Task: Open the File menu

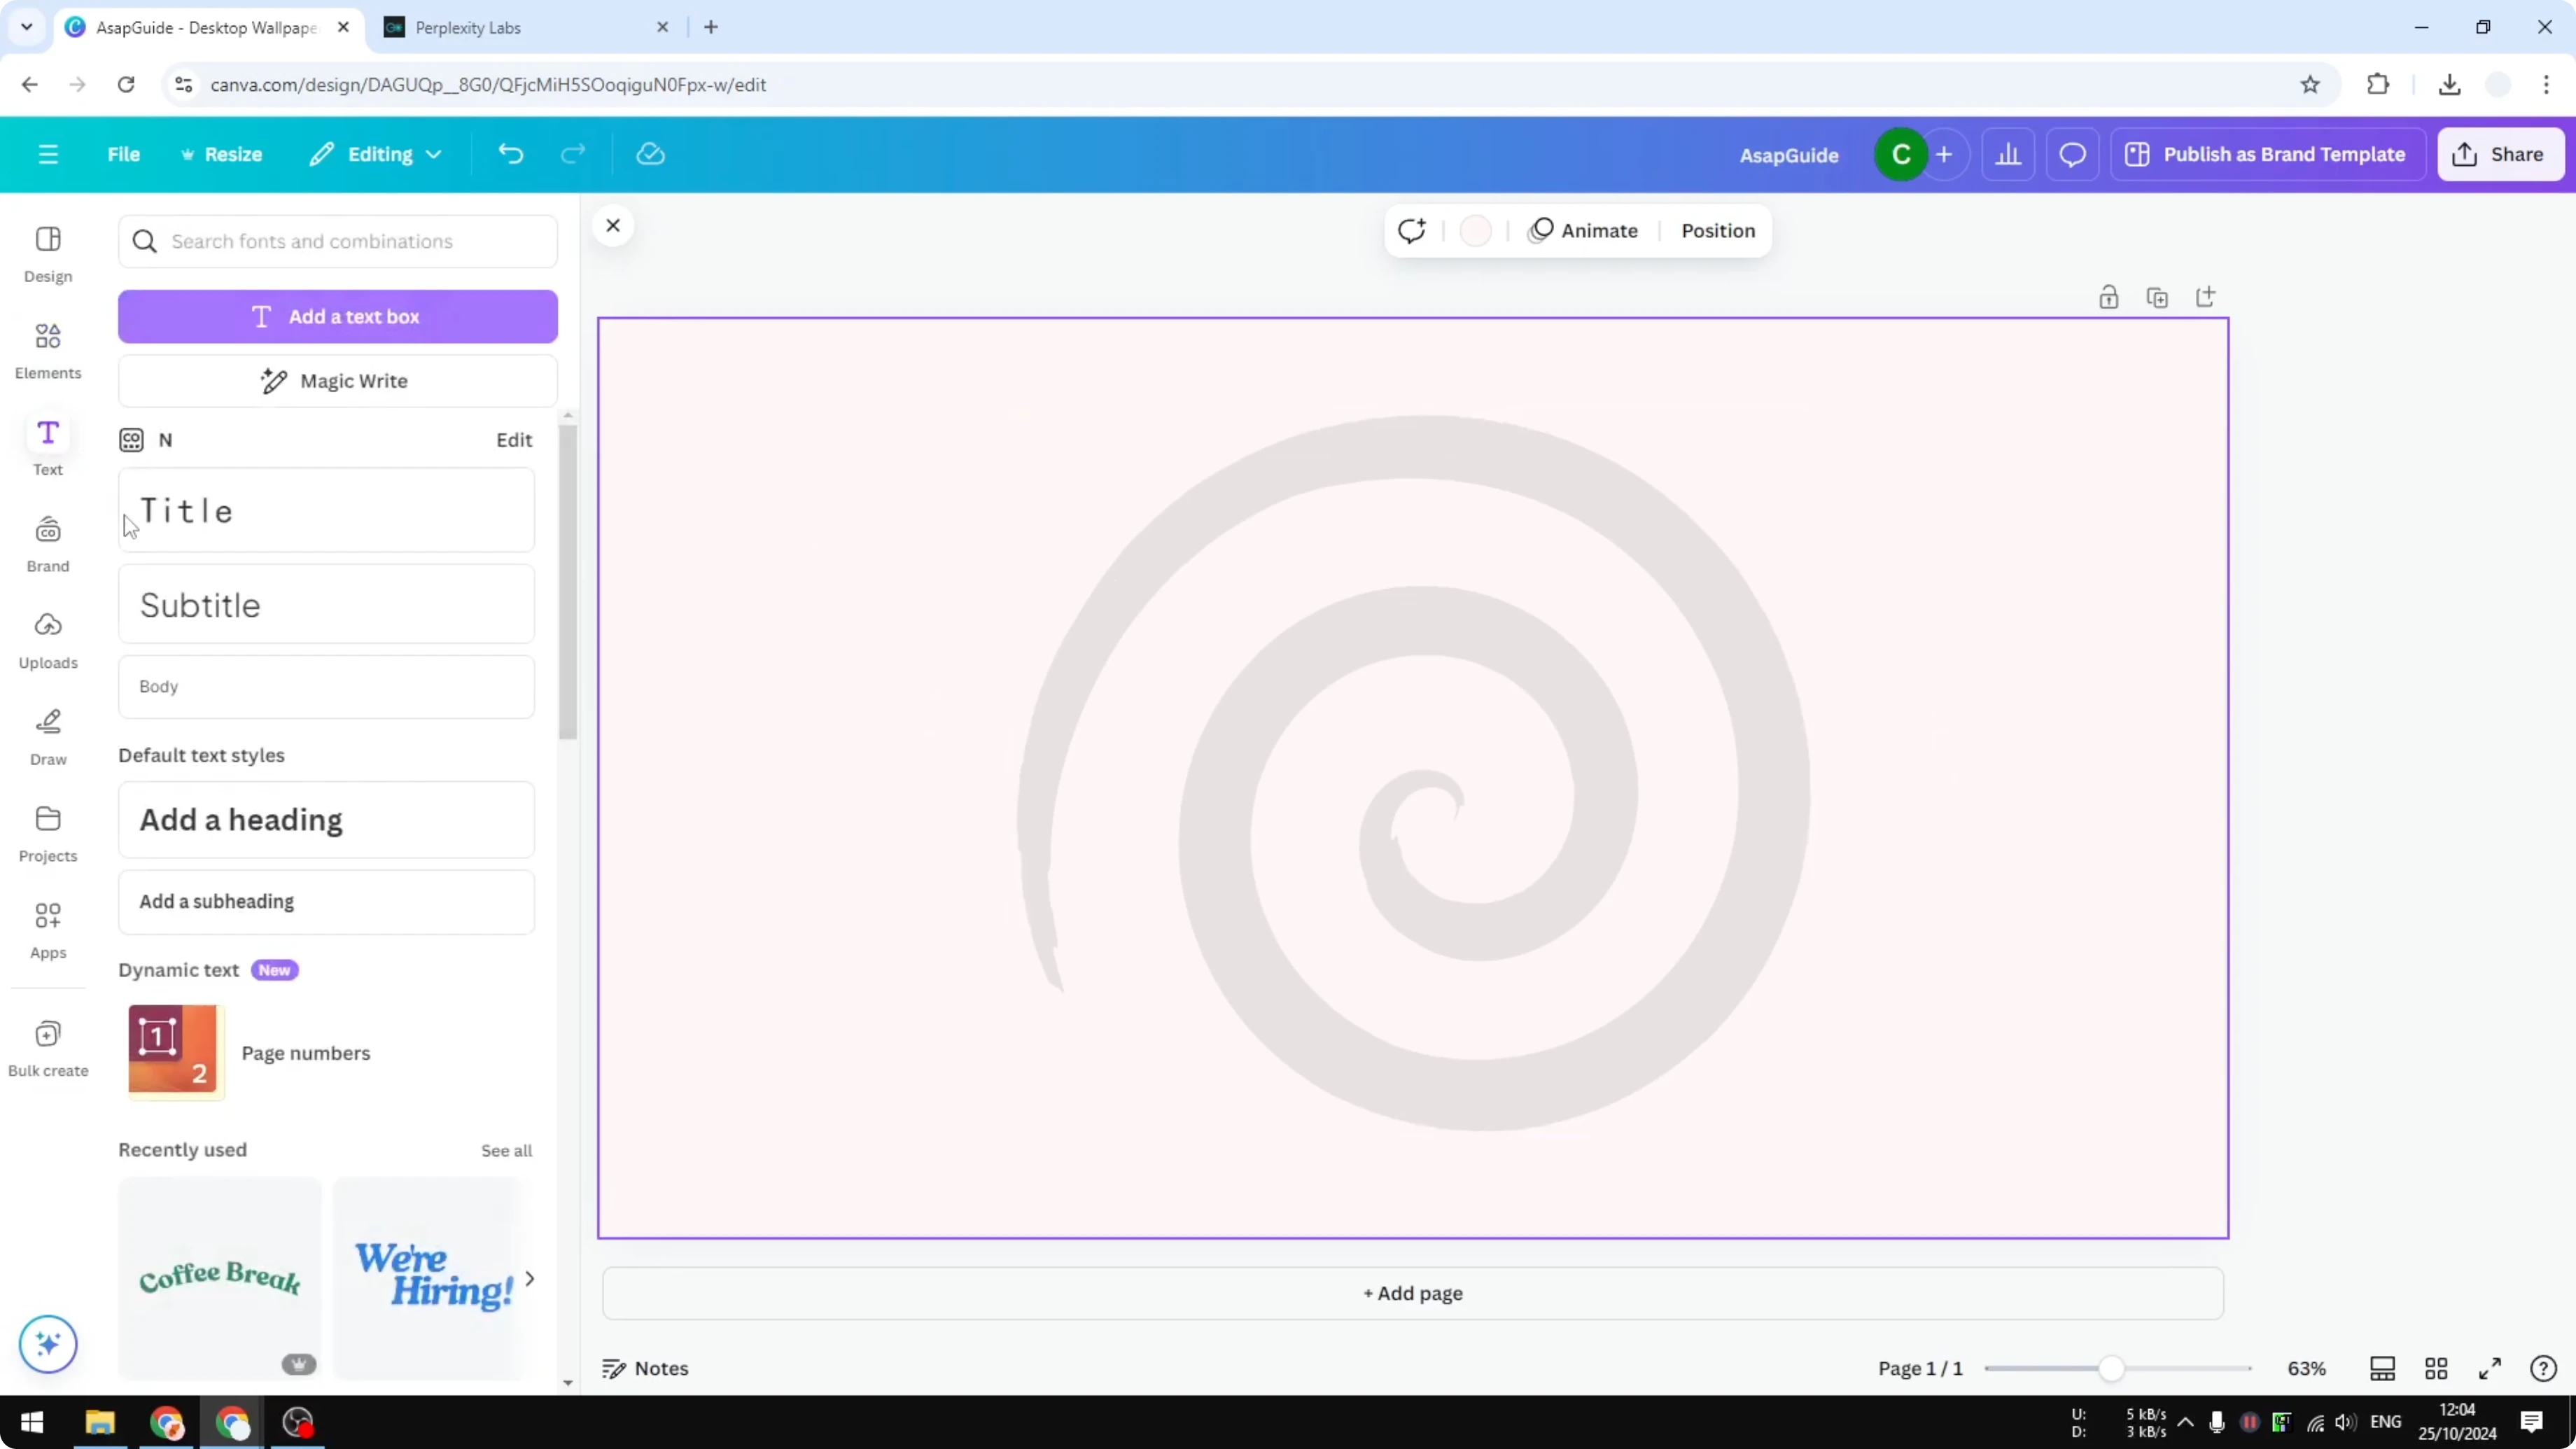Action: [124, 154]
